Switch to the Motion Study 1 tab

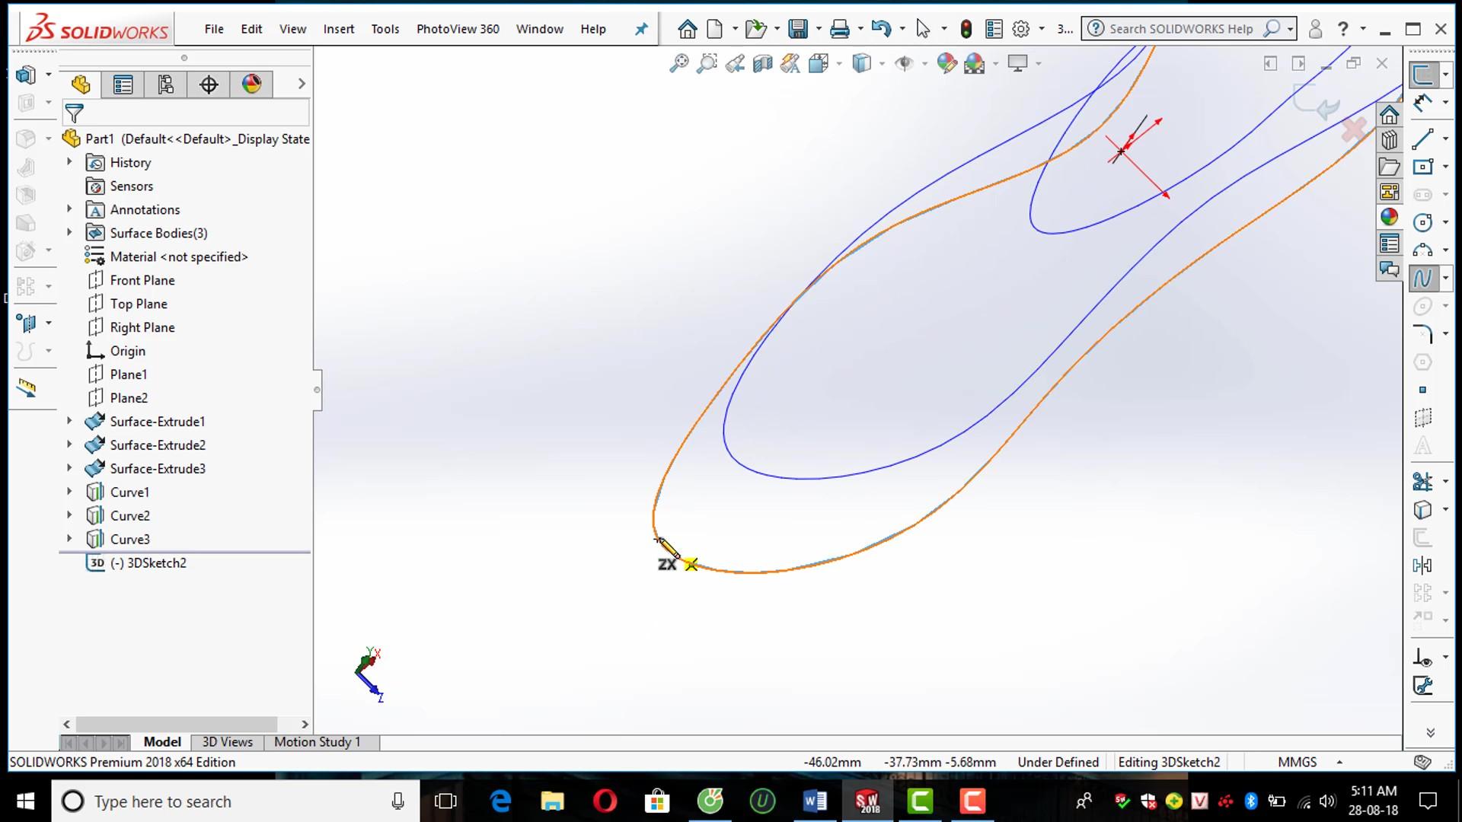[317, 742]
